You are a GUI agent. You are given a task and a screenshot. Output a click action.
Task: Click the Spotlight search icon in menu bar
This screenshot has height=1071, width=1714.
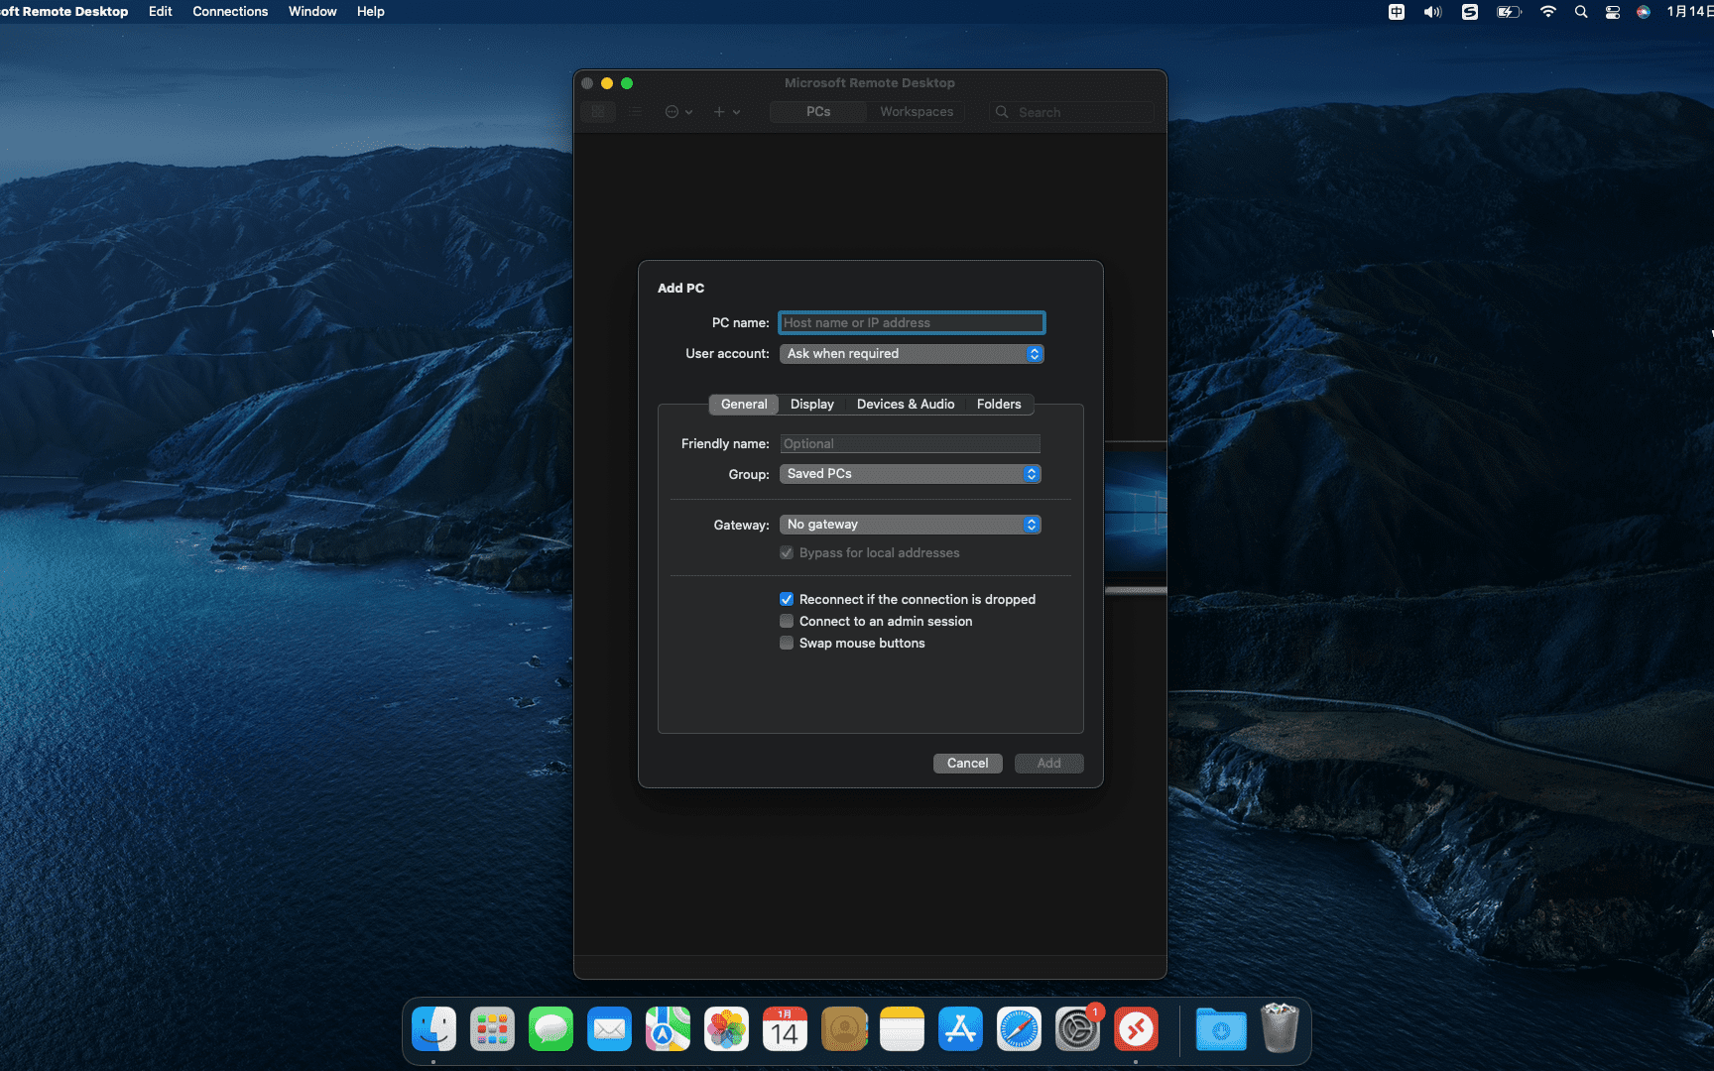pyautogui.click(x=1581, y=12)
